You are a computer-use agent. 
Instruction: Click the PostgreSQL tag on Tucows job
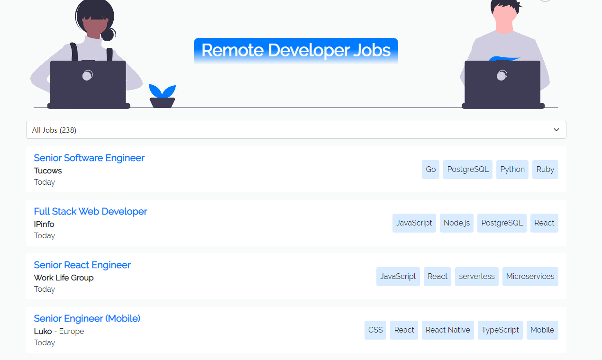point(467,169)
